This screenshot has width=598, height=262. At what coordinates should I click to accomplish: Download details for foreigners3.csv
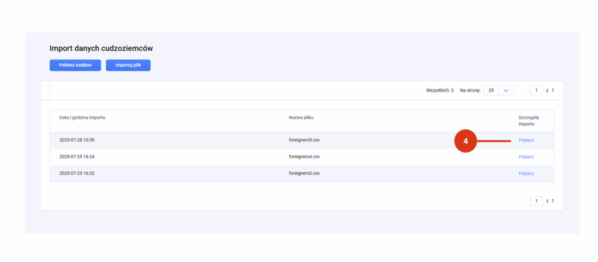526,174
